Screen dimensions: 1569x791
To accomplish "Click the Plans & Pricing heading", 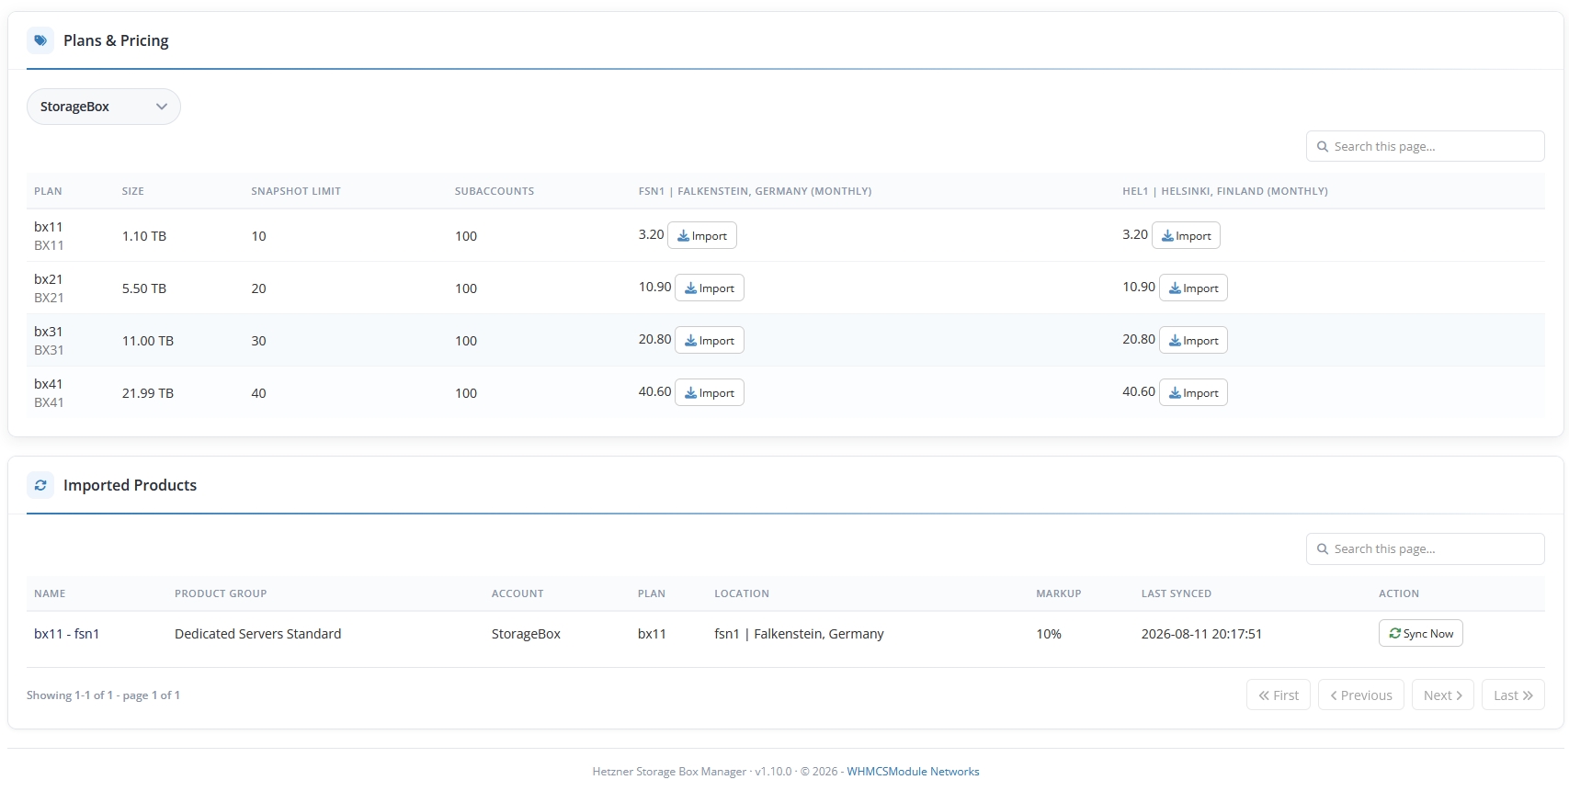I will [x=116, y=40].
